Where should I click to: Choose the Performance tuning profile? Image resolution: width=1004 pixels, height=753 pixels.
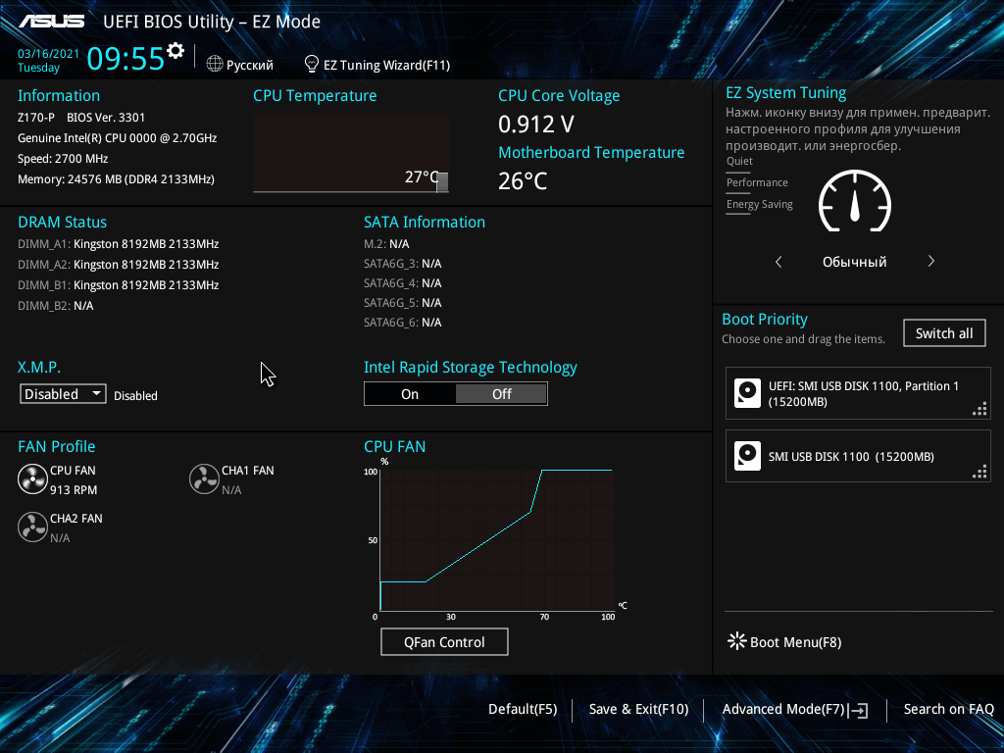[x=757, y=183]
